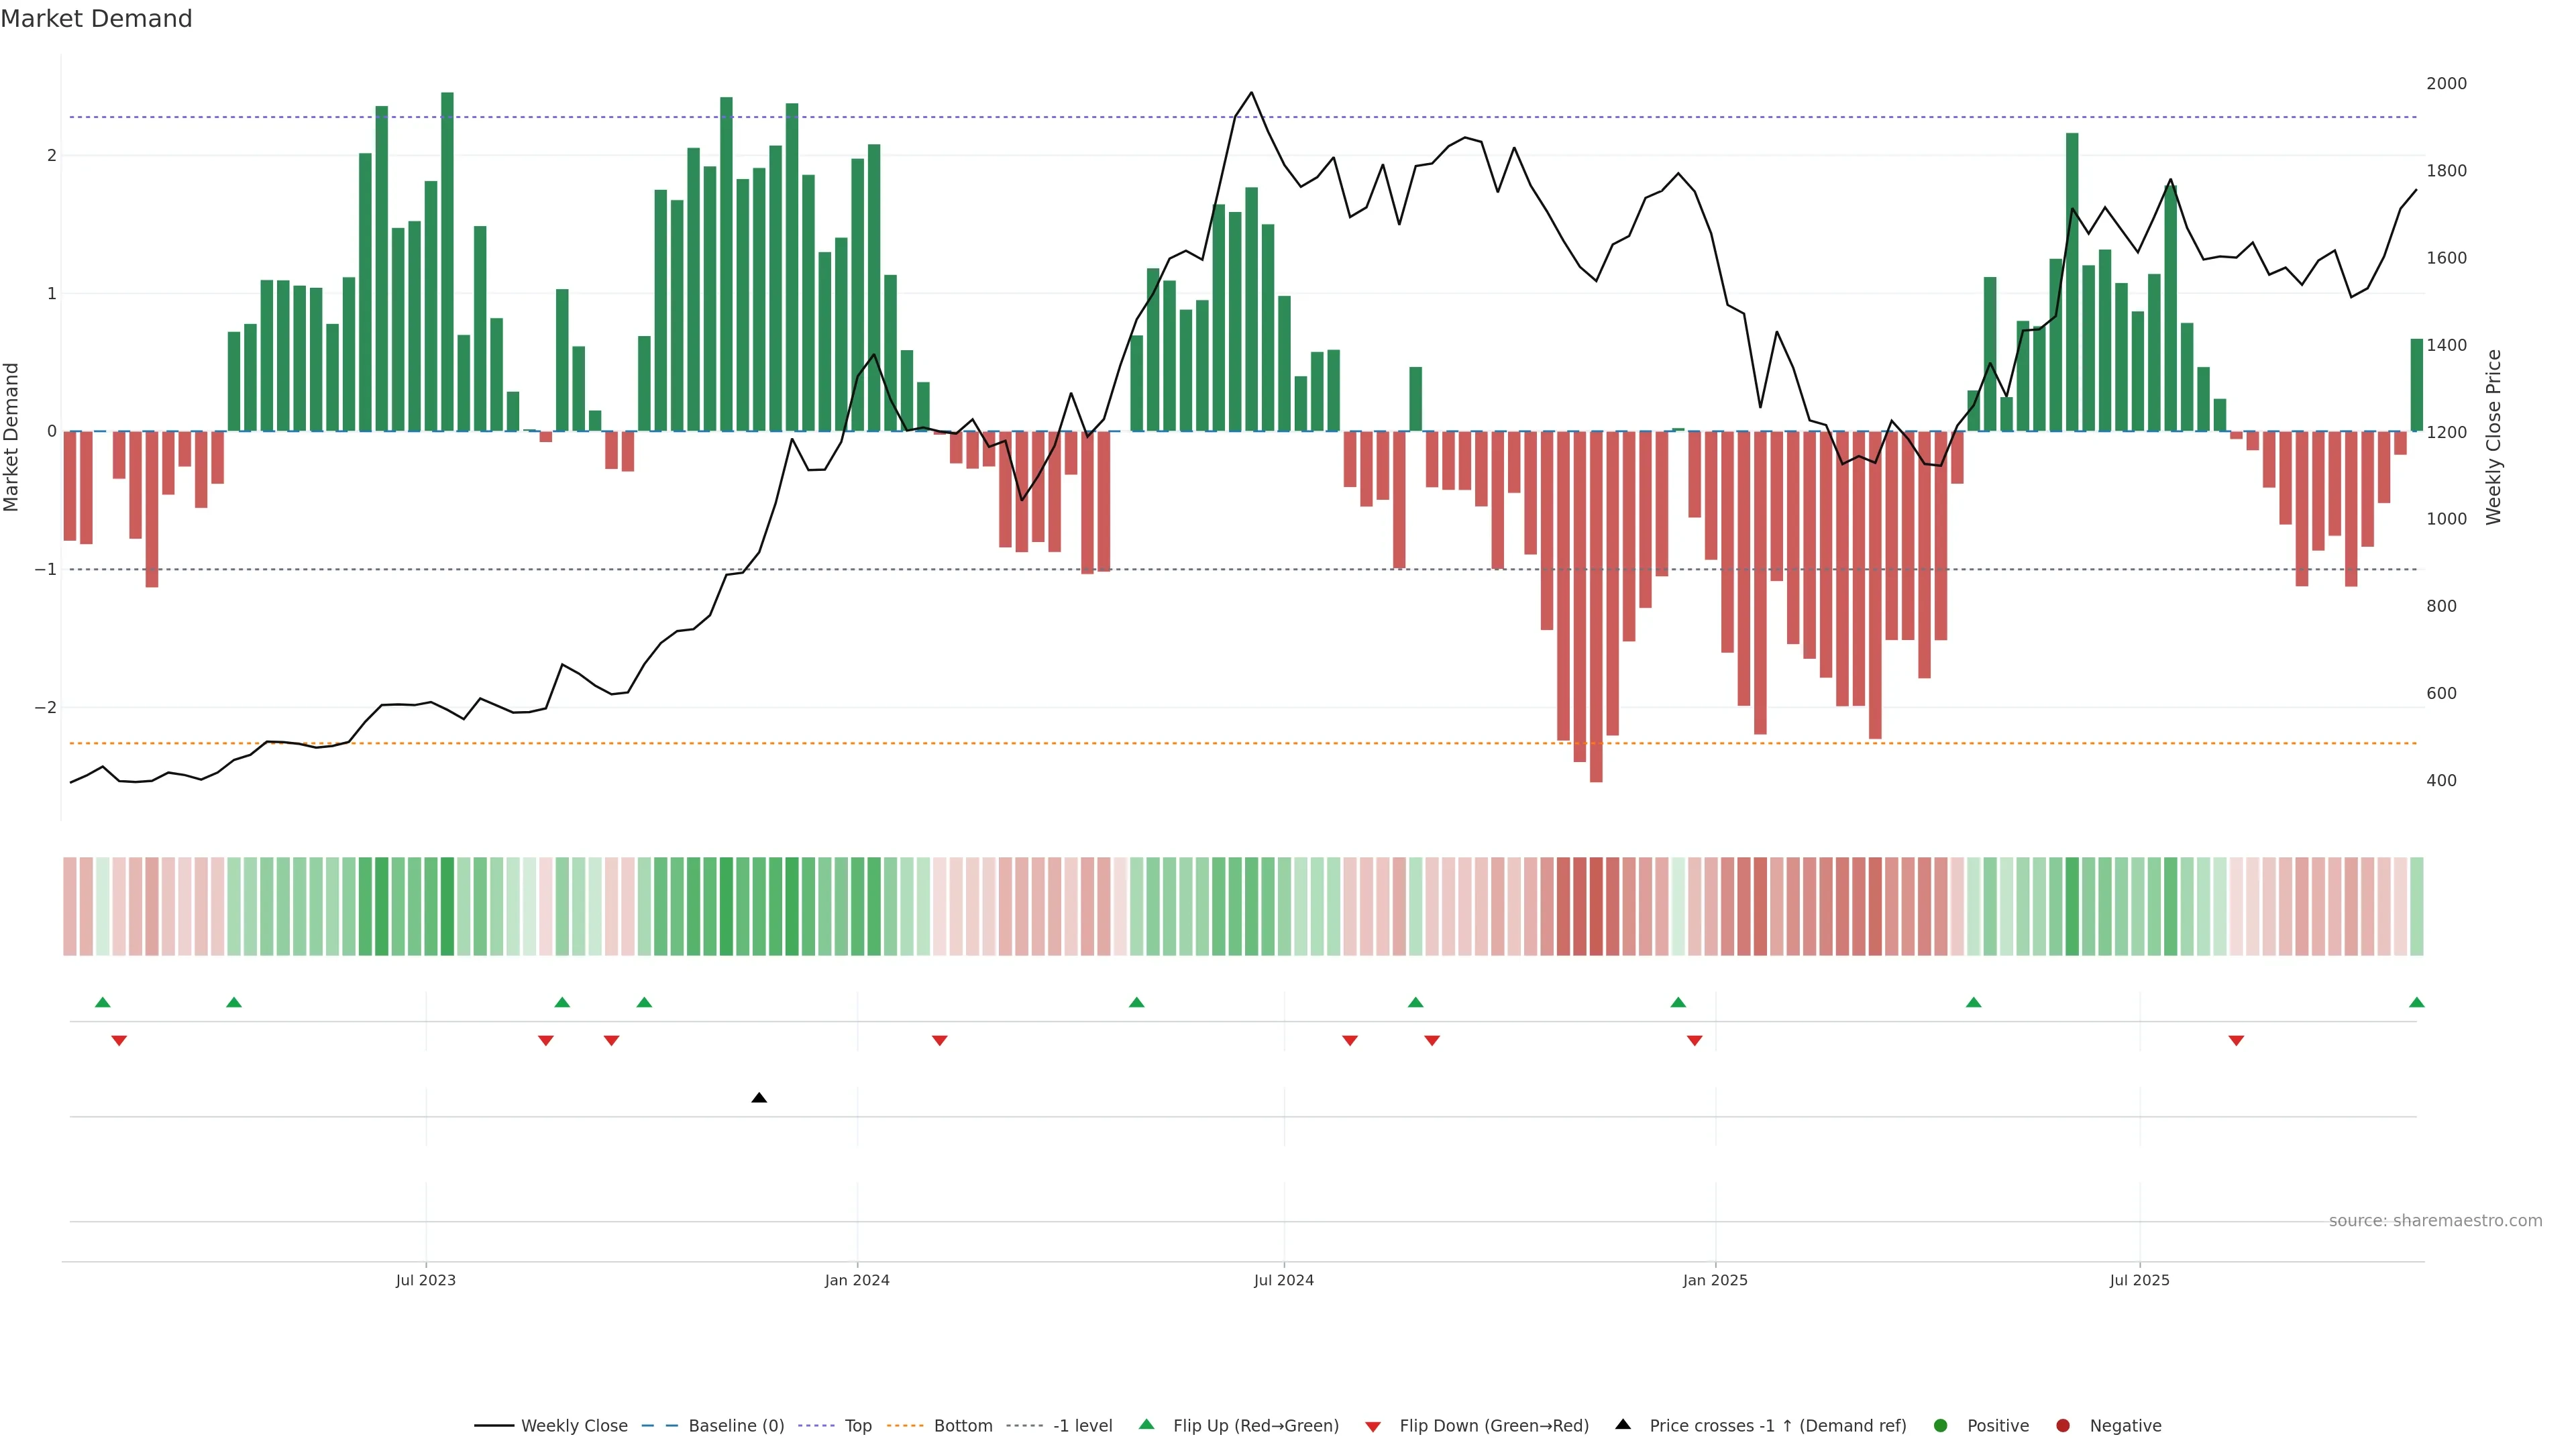The width and height of the screenshot is (2576, 1449).
Task: Click the red Flip Down marker after Jan 2024
Action: click(x=939, y=1041)
